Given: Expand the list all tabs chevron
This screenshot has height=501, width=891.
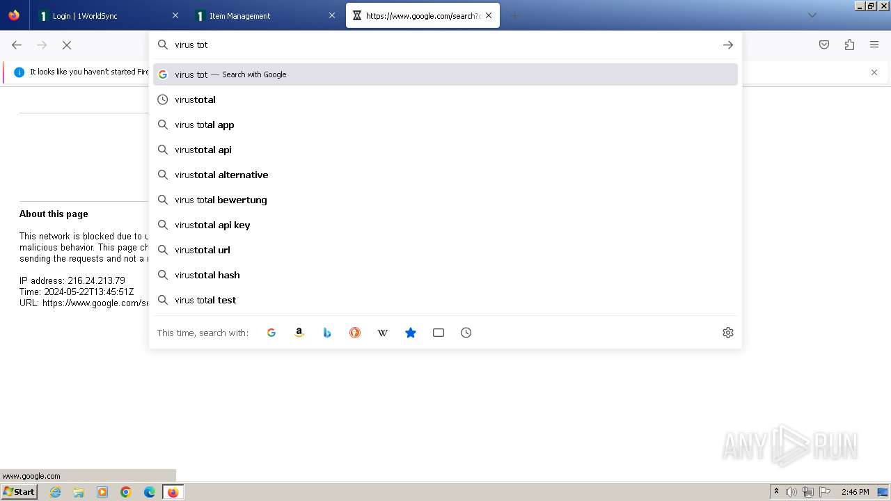Looking at the screenshot, I should pos(812,15).
